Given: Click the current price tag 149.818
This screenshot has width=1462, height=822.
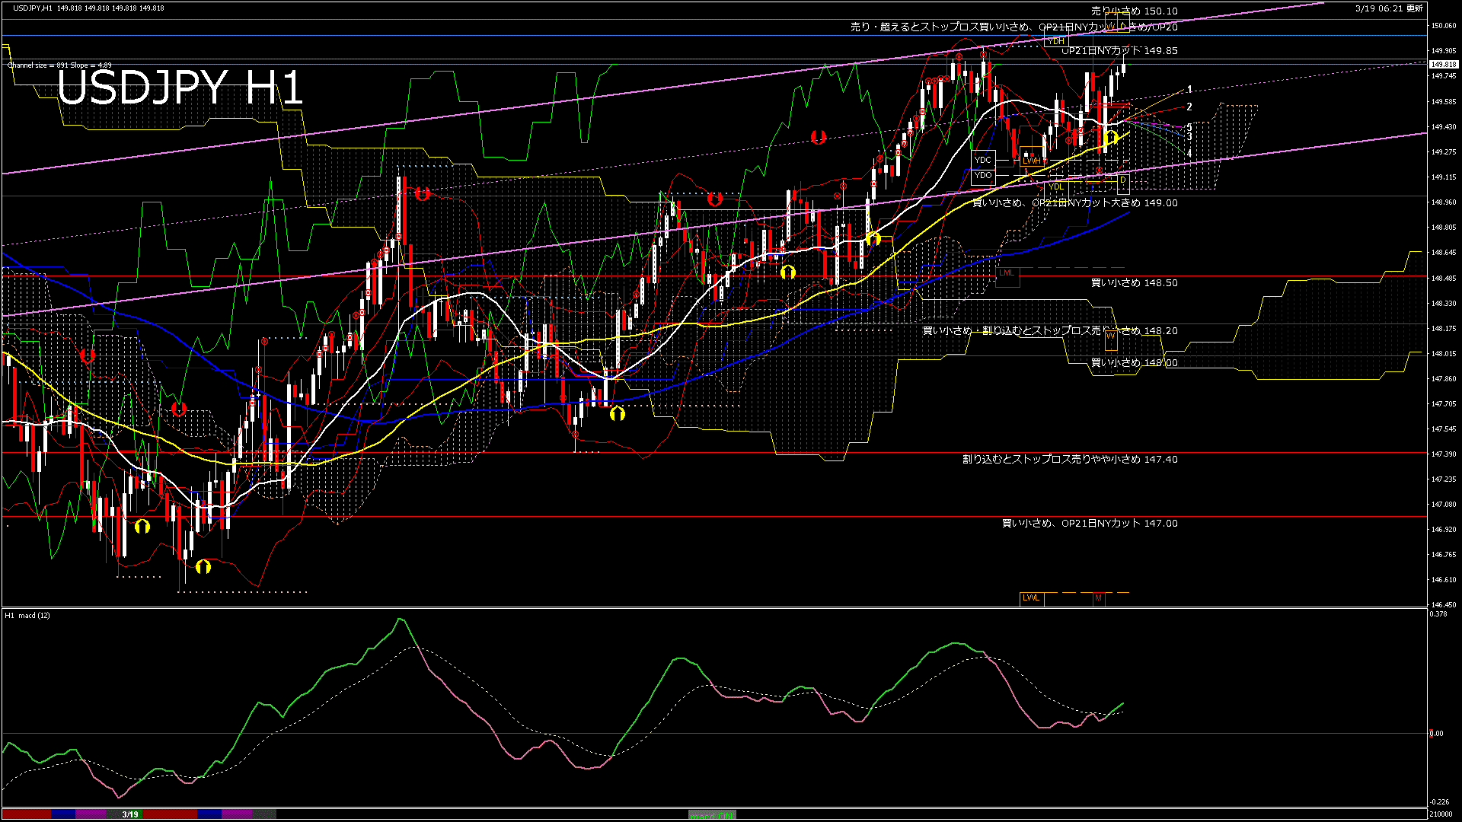Looking at the screenshot, I should point(1443,65).
